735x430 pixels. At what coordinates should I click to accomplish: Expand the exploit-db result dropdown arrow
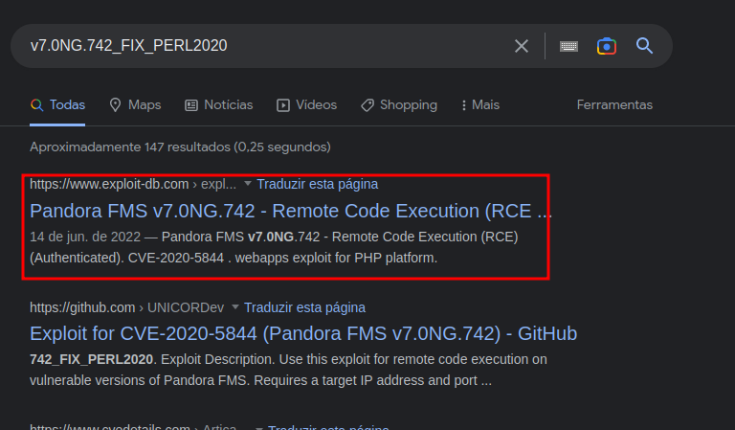(x=248, y=183)
